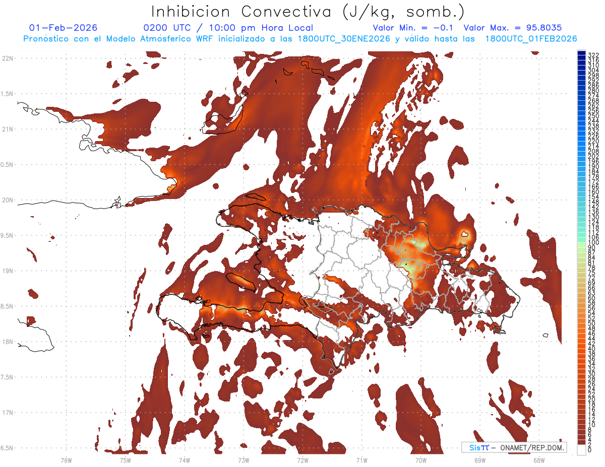
Task: Click '0200 UTC / 10:00 pm Hora Local'
Action: (x=228, y=28)
